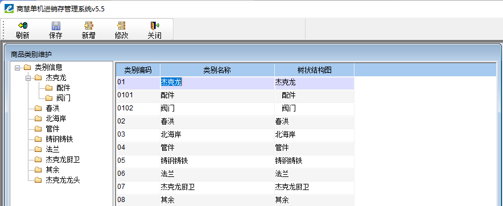
Task: Select 其余 label in category tree
Action: tap(52, 170)
